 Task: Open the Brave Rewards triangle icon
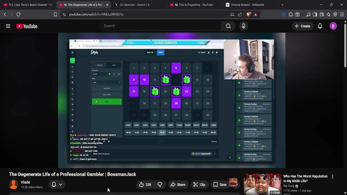[256, 14]
